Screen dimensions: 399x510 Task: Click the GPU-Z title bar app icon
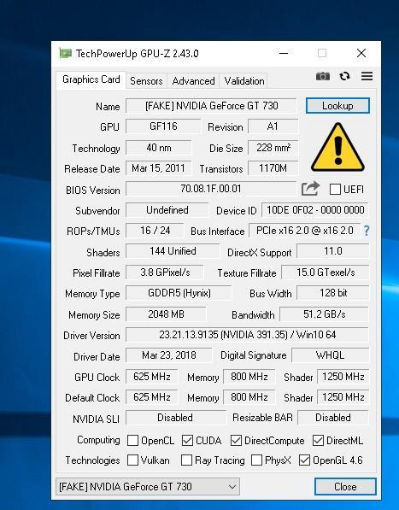pos(65,53)
